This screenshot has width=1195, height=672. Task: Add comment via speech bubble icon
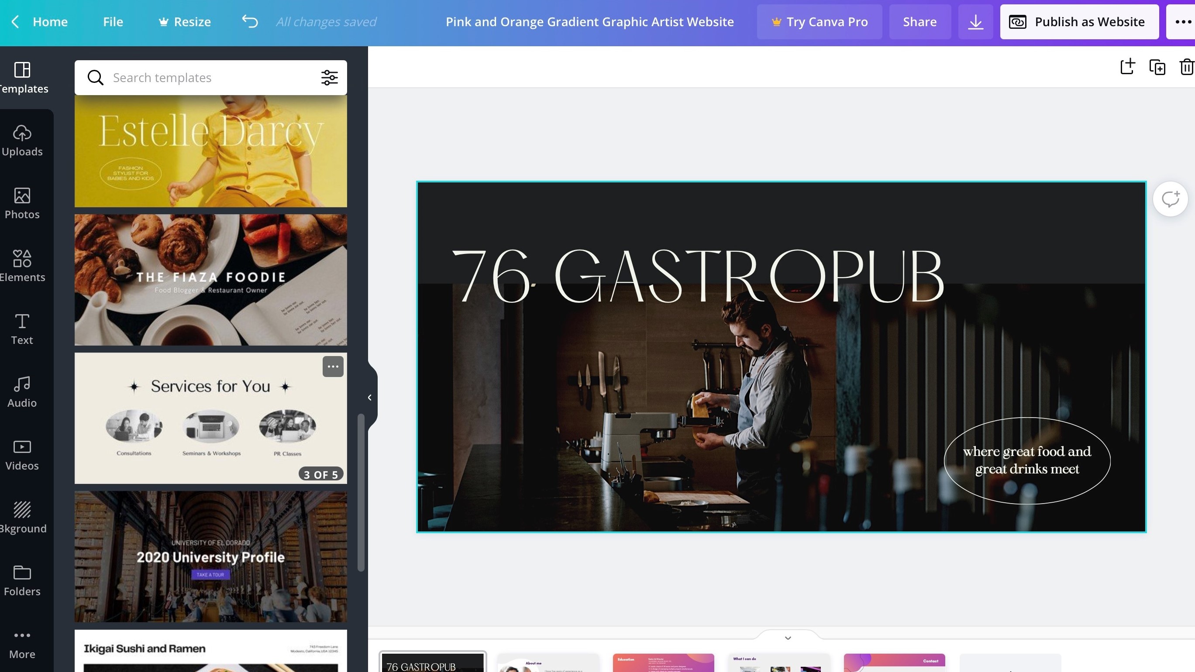[1170, 199]
